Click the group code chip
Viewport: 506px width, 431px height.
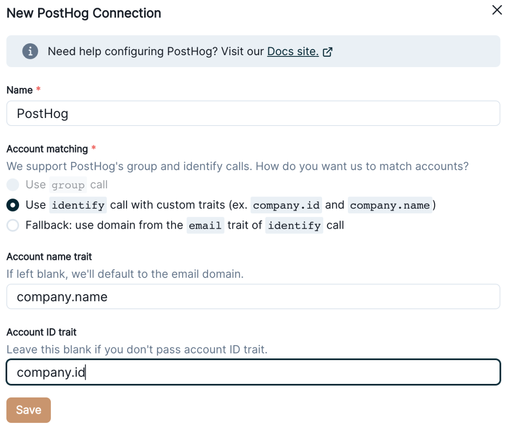click(68, 185)
